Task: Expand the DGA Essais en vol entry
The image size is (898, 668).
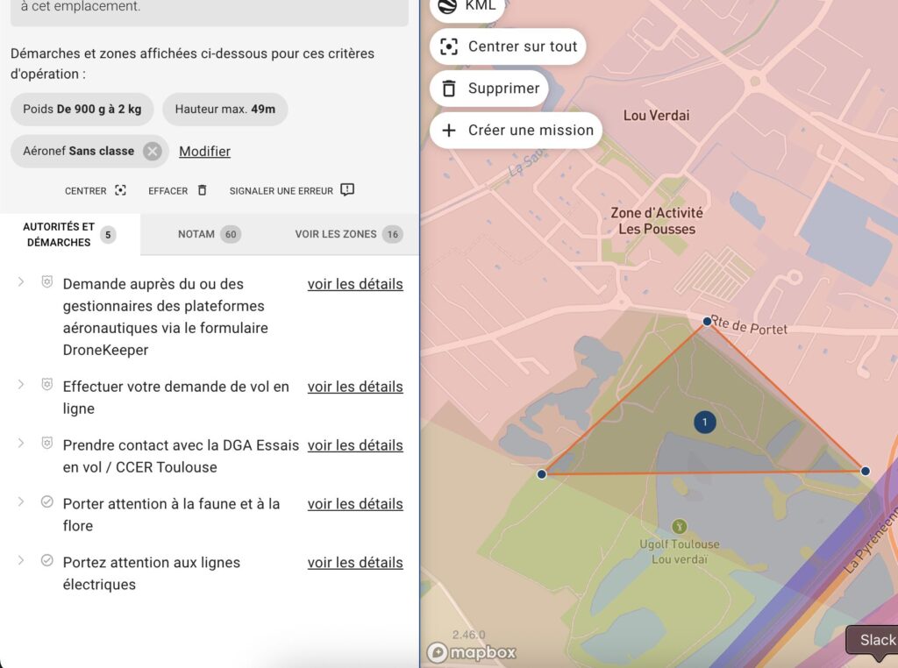Action: click(x=19, y=444)
